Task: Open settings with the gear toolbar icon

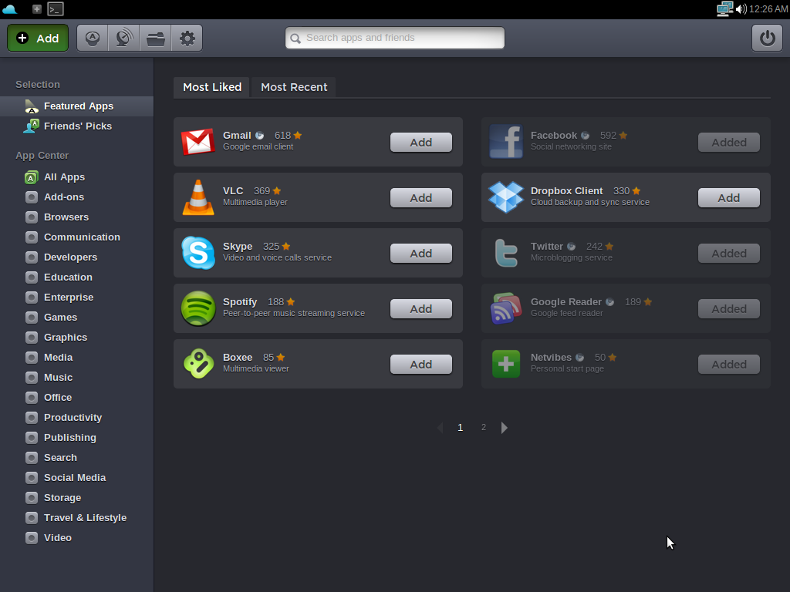Action: coord(187,39)
